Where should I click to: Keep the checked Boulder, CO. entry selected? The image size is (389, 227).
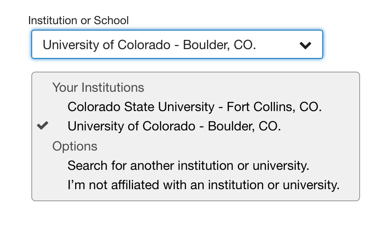point(174,126)
